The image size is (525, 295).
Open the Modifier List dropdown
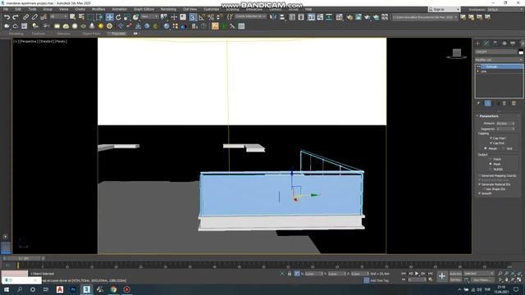pyautogui.click(x=499, y=60)
